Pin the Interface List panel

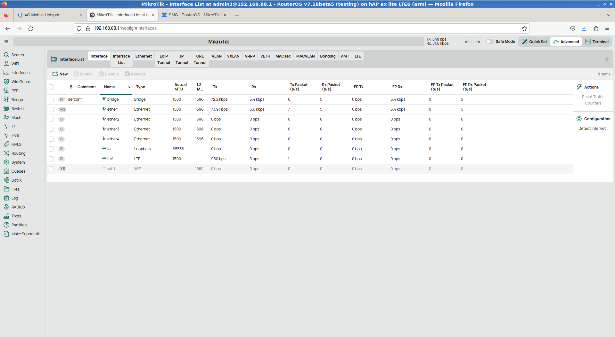[x=607, y=59]
